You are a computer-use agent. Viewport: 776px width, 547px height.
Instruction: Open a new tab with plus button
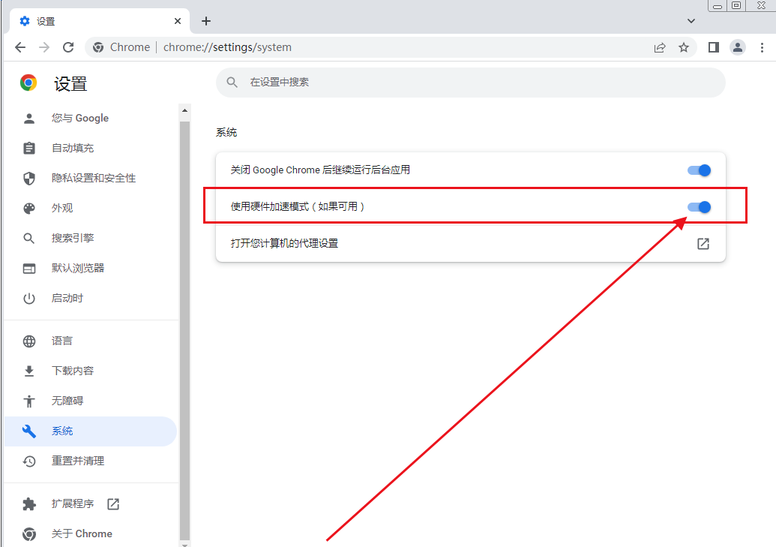tap(206, 21)
